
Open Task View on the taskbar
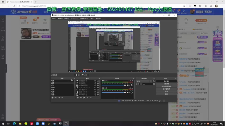point(8,124)
